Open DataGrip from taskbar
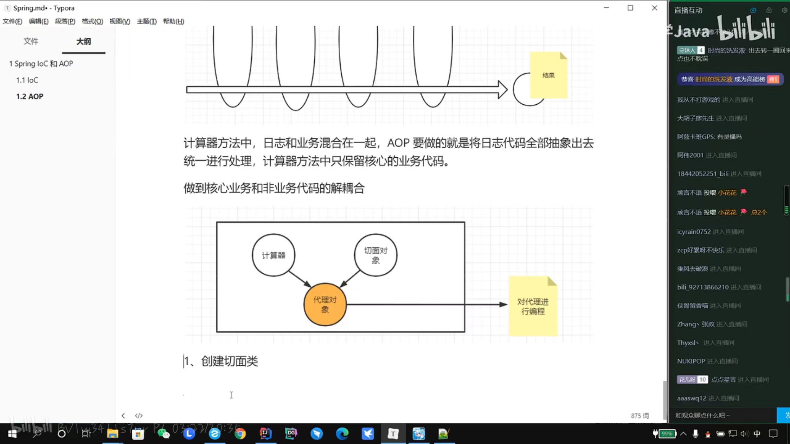Viewport: 790px width, 444px height. (291, 434)
